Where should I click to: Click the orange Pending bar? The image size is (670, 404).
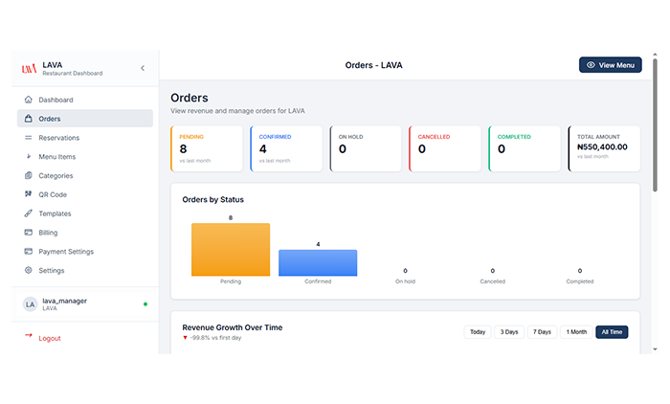[x=231, y=249]
